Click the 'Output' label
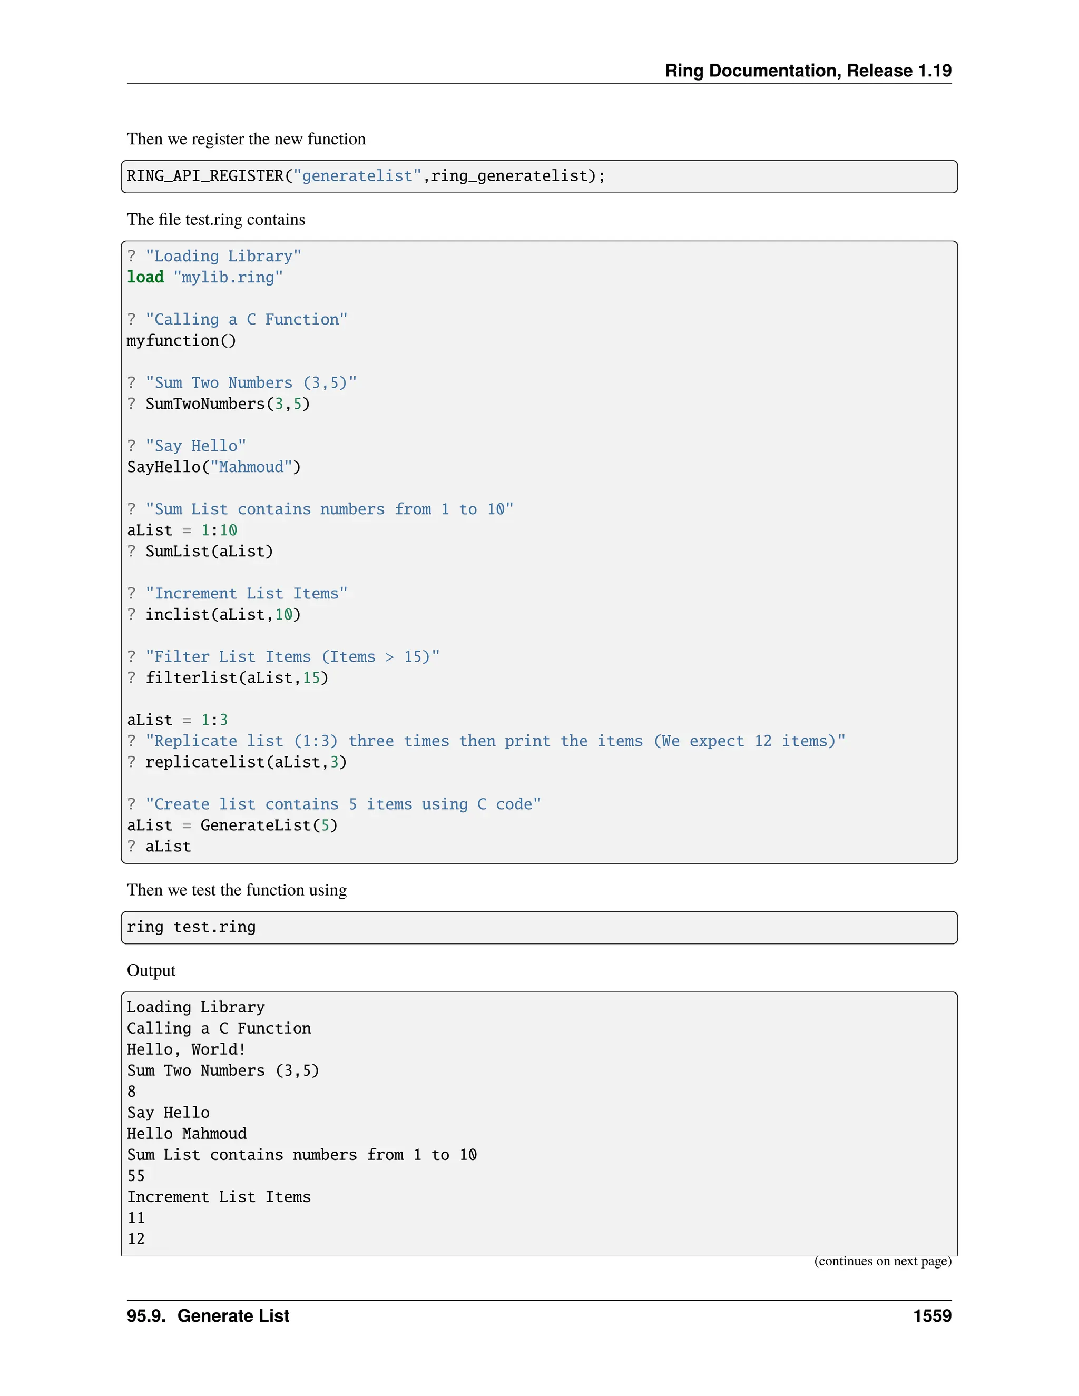This screenshot has width=1079, height=1396. tap(151, 971)
